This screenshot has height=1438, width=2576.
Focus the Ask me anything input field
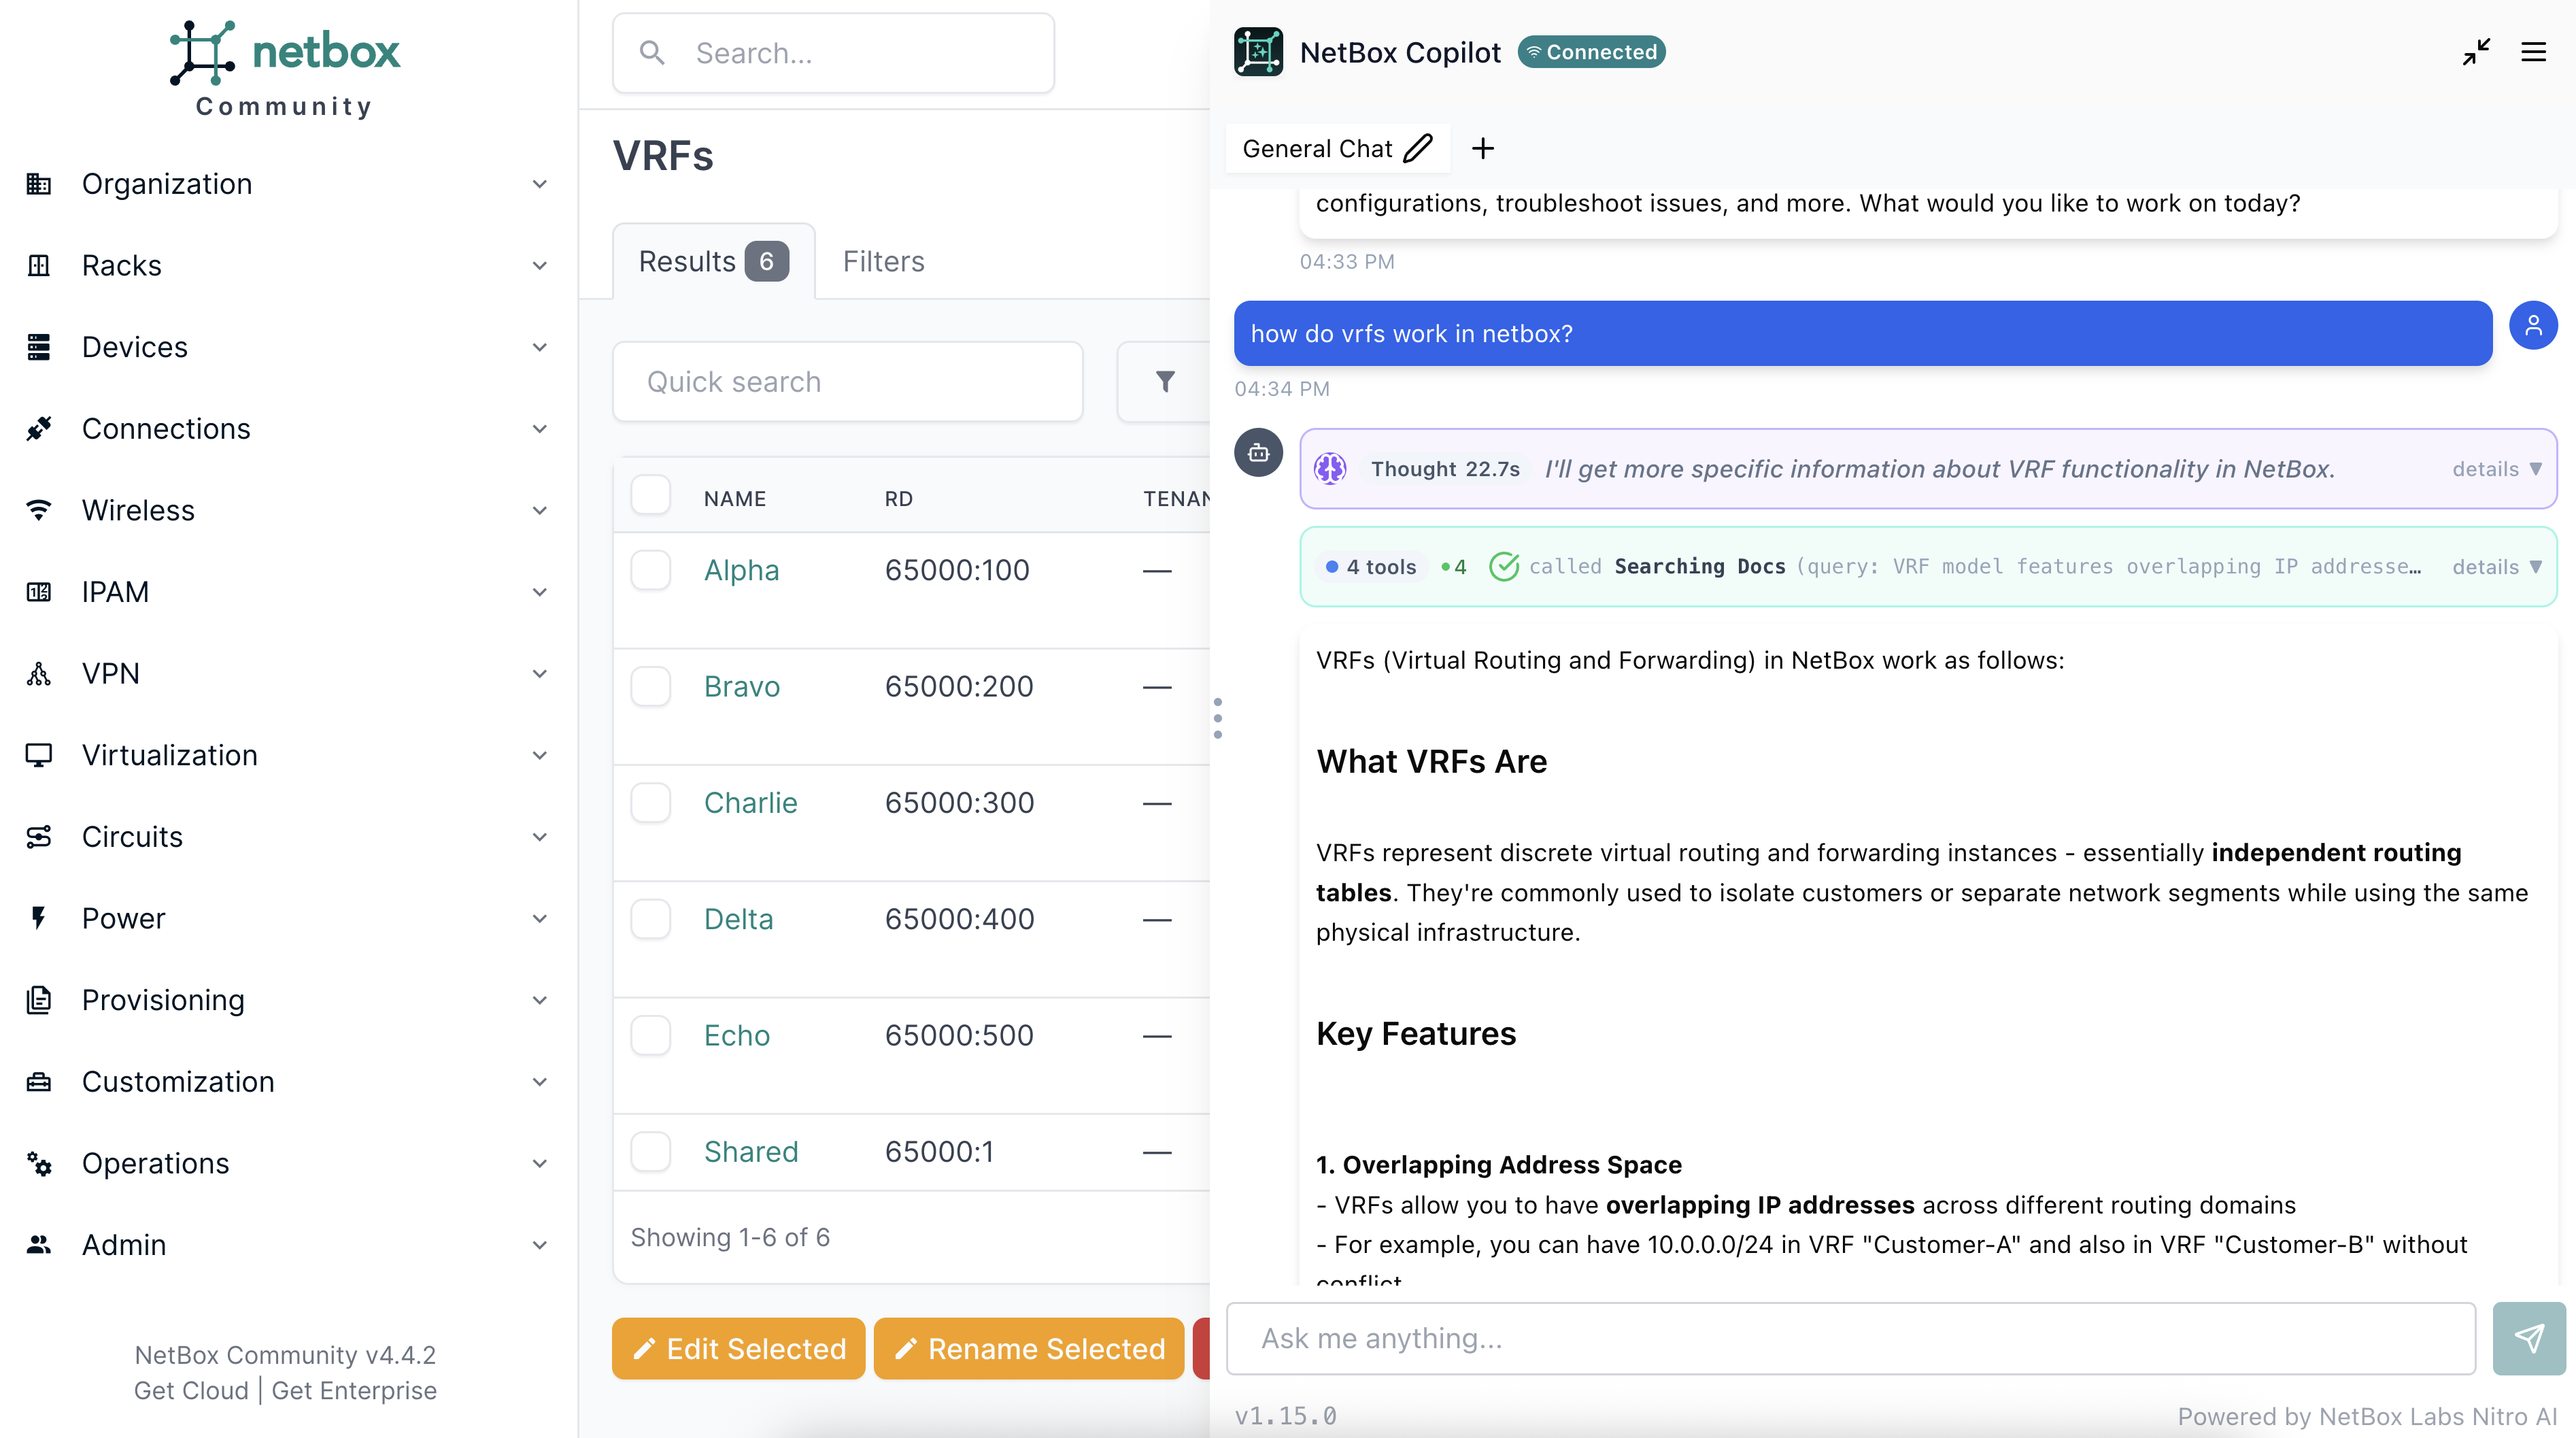tap(1850, 1338)
